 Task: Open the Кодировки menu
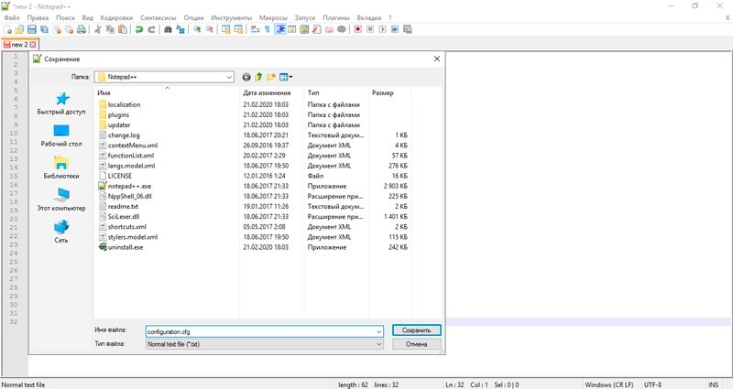point(116,17)
